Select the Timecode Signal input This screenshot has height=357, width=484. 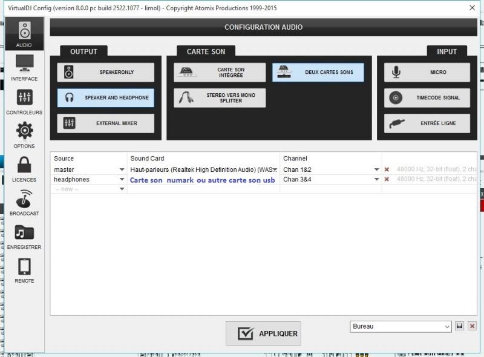427,98
